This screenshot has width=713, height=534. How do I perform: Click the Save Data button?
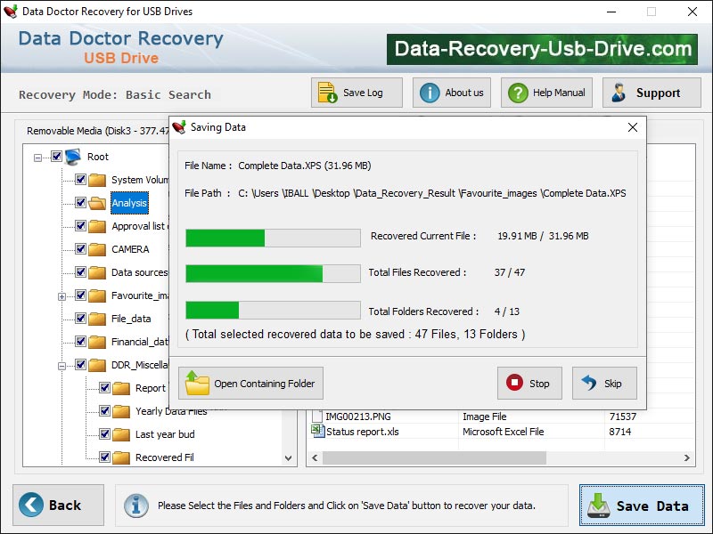[639, 506]
